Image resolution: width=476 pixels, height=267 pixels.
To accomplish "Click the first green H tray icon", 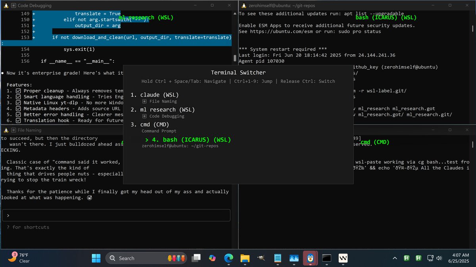I will point(407,258).
